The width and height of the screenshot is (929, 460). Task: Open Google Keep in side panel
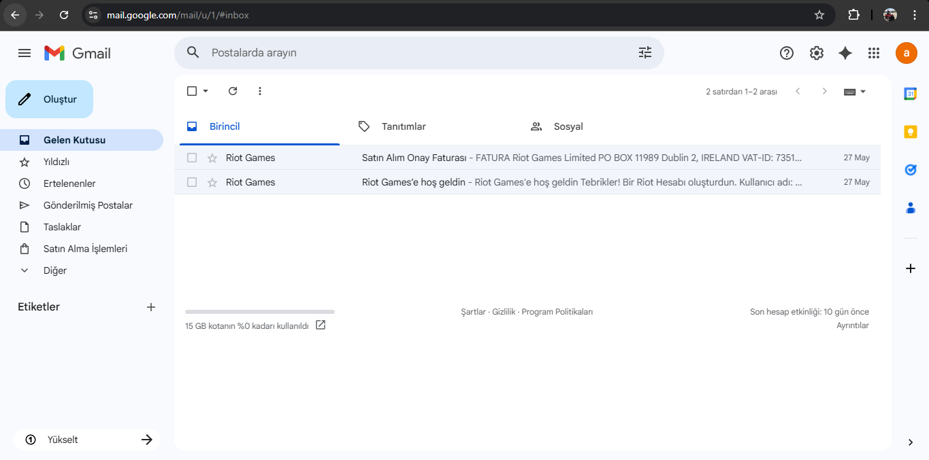click(911, 132)
